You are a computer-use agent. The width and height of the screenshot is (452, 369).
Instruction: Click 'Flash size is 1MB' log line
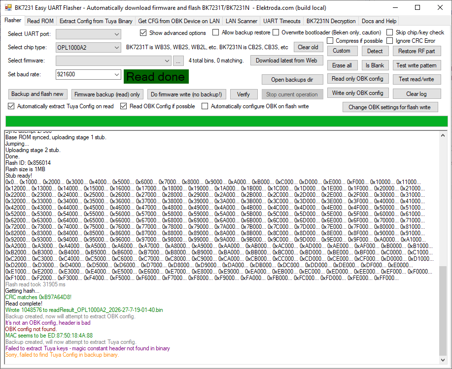pyautogui.click(x=25, y=169)
